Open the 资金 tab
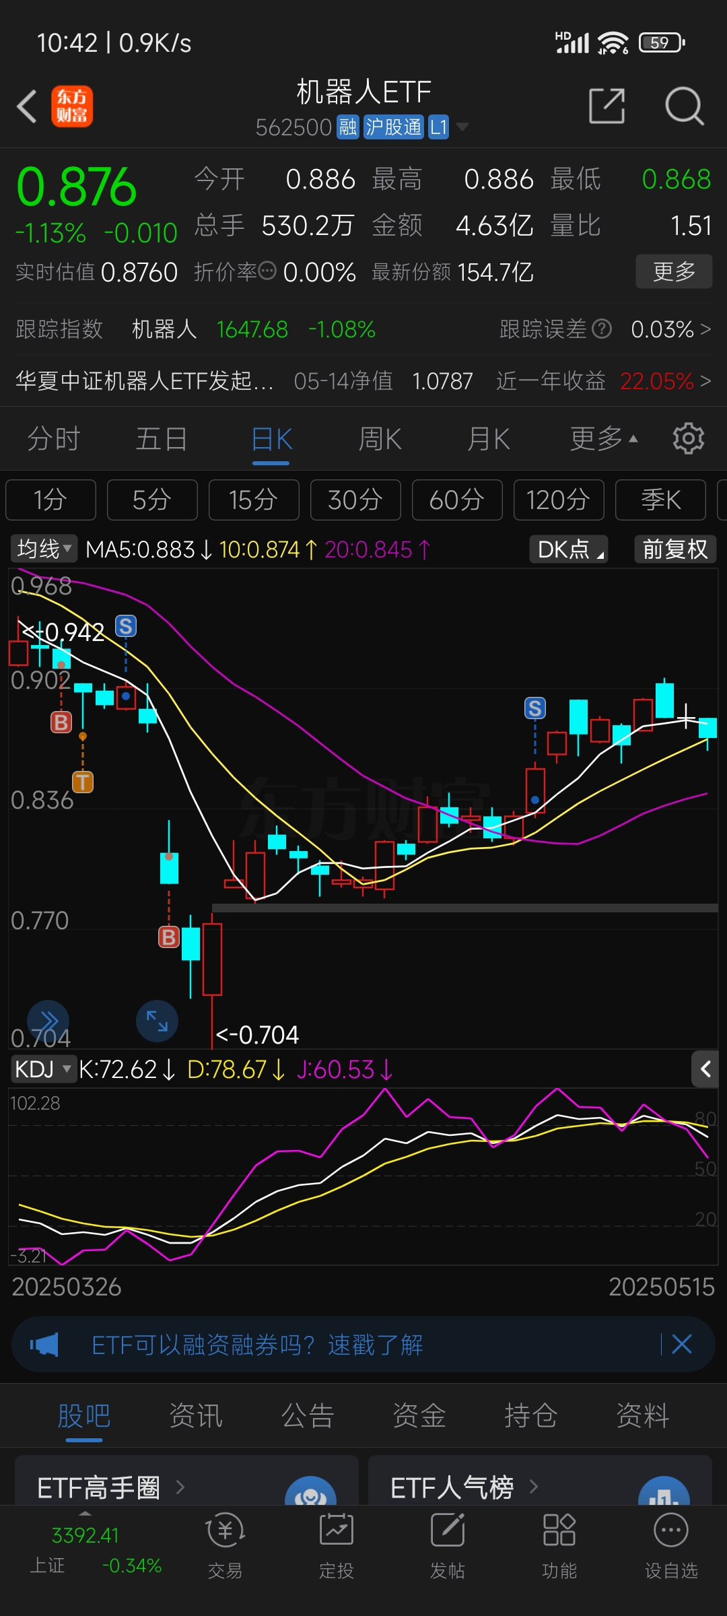The image size is (727, 1616). point(419,1415)
